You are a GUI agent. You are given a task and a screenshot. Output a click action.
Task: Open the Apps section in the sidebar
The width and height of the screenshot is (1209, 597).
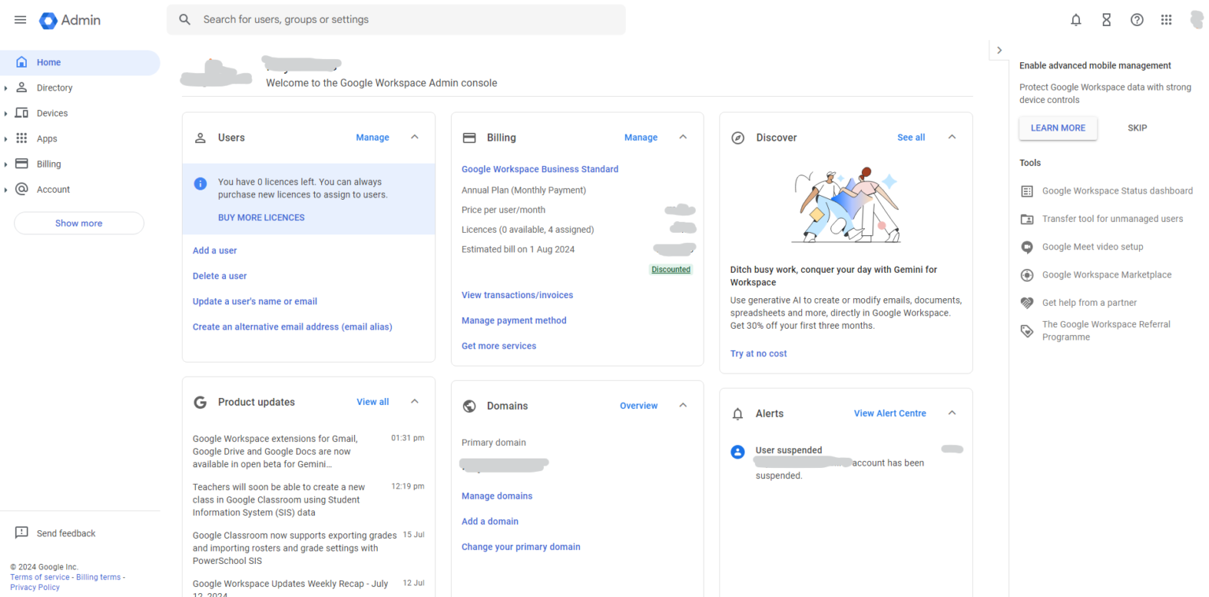(x=46, y=138)
